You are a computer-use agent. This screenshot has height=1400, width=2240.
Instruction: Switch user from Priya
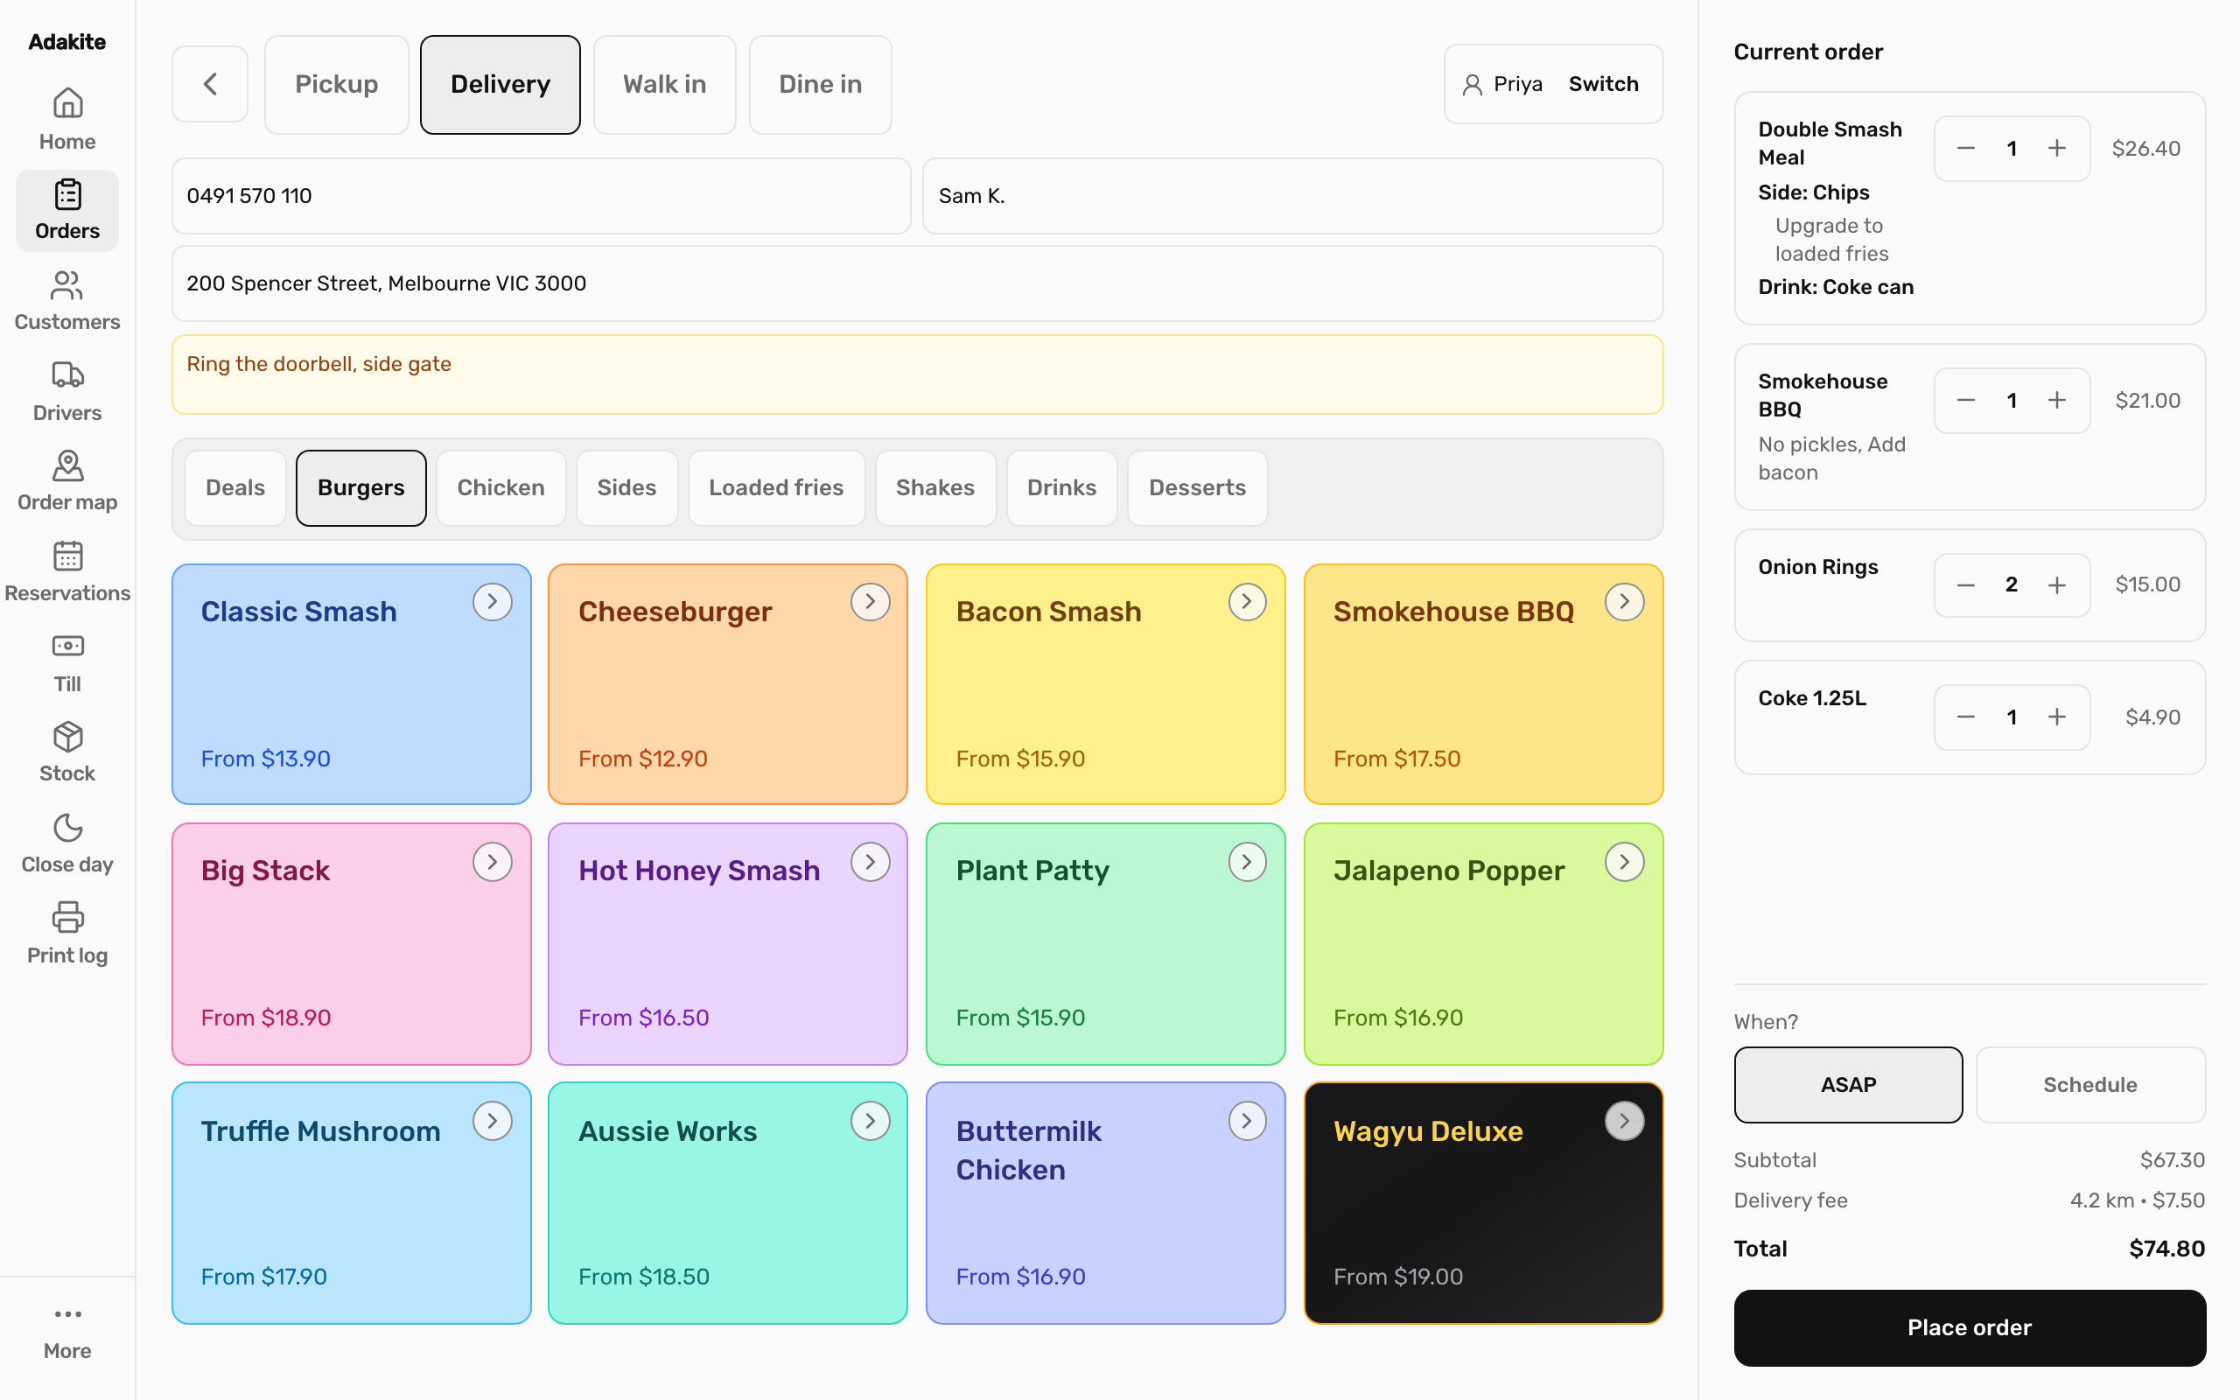pyautogui.click(x=1603, y=84)
